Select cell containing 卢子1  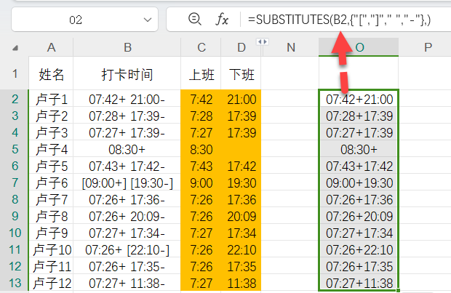pos(51,99)
